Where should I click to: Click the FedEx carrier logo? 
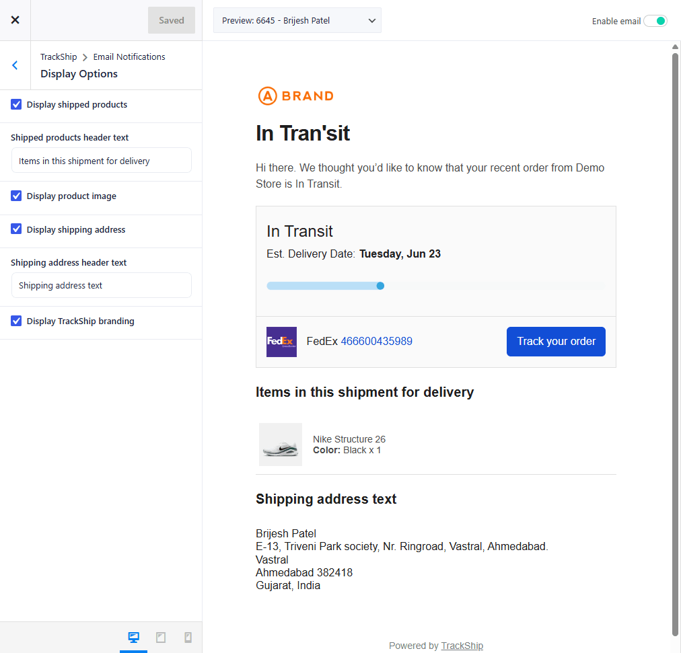(x=281, y=342)
